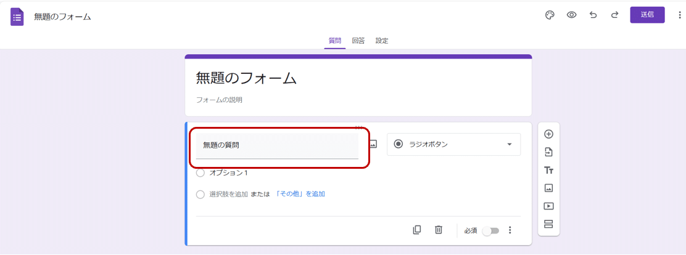This screenshot has height=255, width=686.
Task: Click the 「その他」を追加 link
Action: coord(300,194)
